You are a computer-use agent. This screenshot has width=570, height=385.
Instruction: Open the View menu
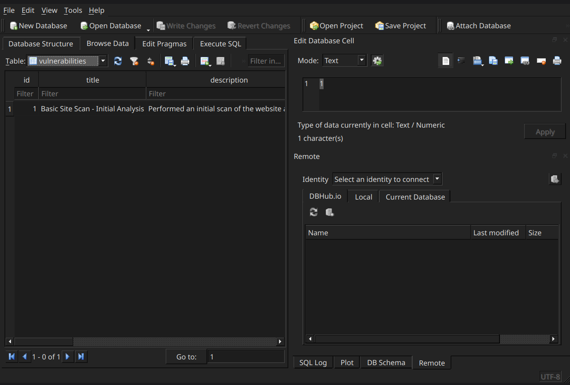point(49,10)
